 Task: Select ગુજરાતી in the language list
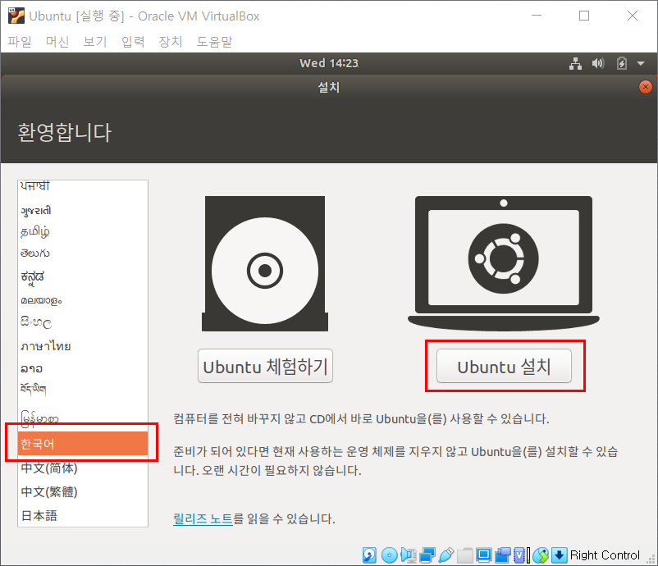(83, 210)
